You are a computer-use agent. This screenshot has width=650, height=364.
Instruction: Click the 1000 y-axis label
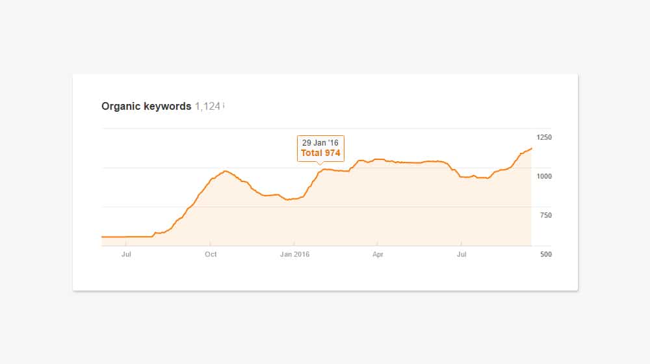click(543, 176)
